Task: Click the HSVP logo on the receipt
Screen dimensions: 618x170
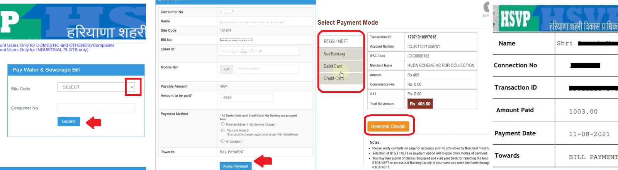Action: point(515,19)
